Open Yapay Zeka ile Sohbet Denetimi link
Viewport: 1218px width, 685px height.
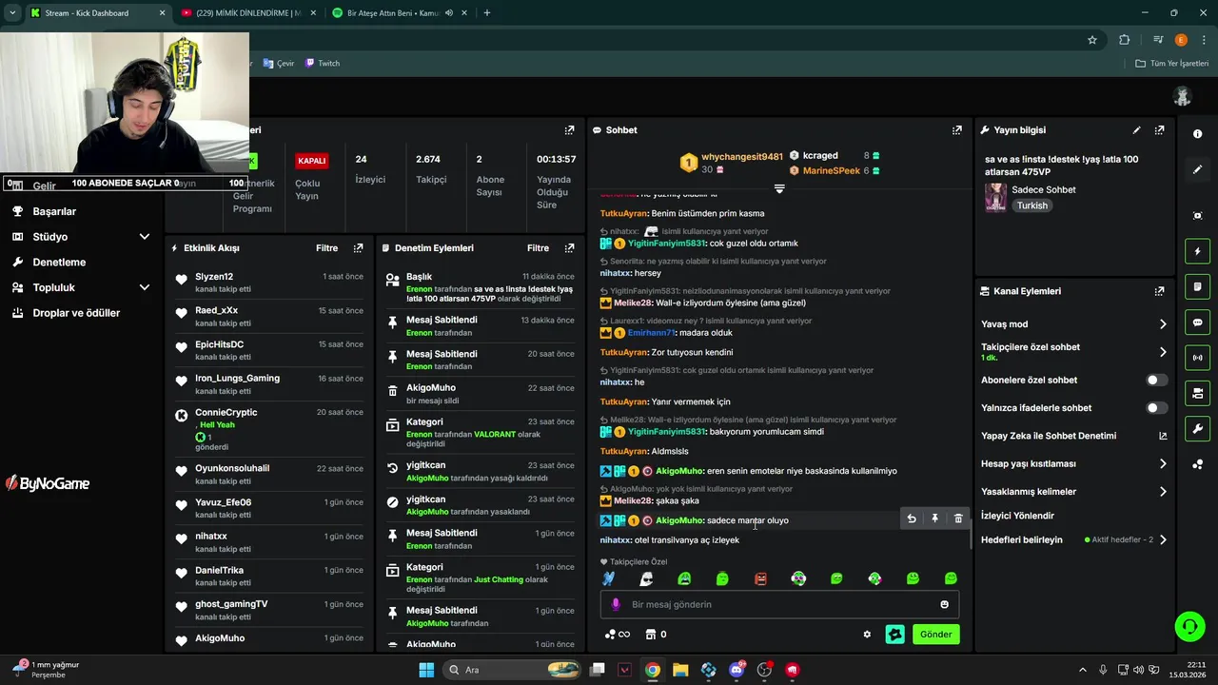click(x=1074, y=436)
